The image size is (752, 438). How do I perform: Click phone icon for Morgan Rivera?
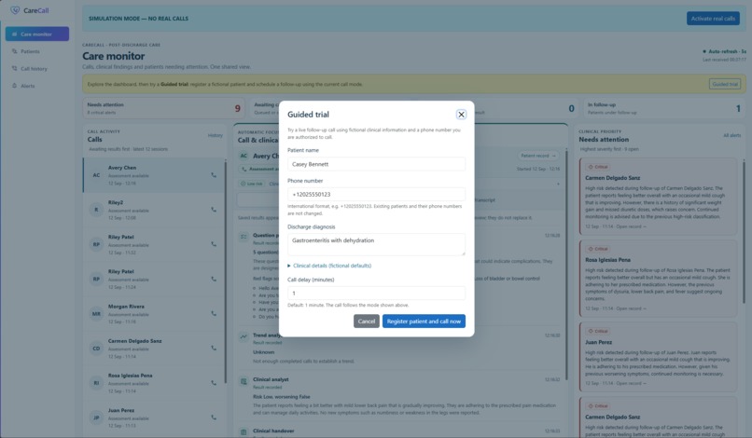pos(214,313)
